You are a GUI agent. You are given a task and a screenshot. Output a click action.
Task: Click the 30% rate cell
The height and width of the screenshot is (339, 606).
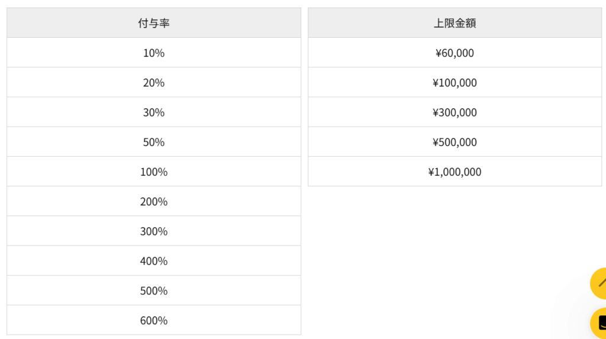(154, 112)
